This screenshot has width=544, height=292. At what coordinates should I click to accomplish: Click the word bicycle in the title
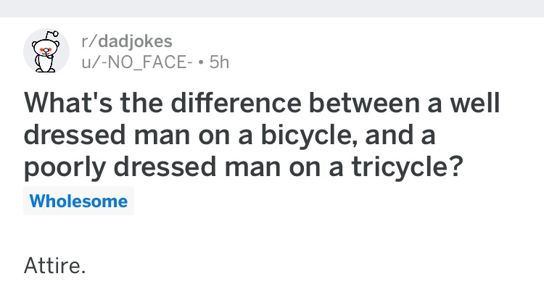[305, 135]
